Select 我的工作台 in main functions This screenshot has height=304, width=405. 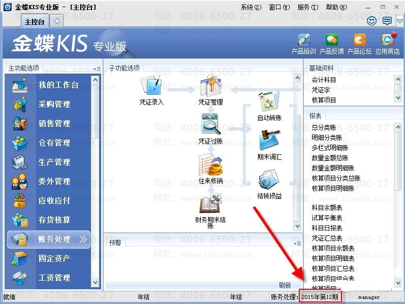50,85
